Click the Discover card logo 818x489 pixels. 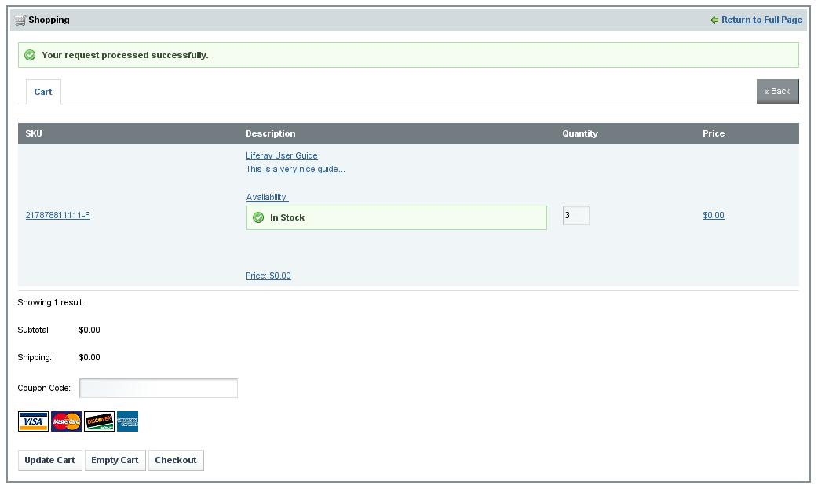click(100, 421)
